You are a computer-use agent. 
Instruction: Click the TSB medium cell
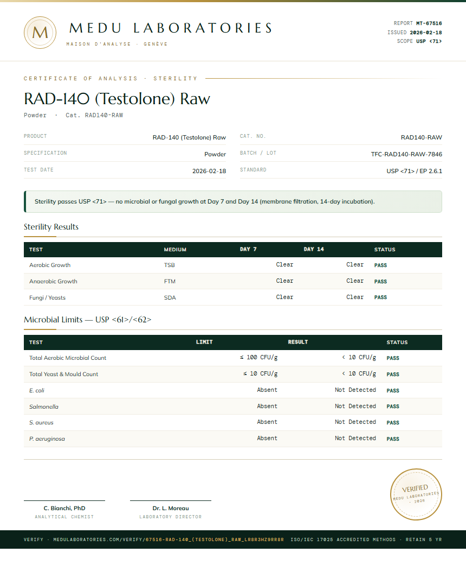(170, 265)
